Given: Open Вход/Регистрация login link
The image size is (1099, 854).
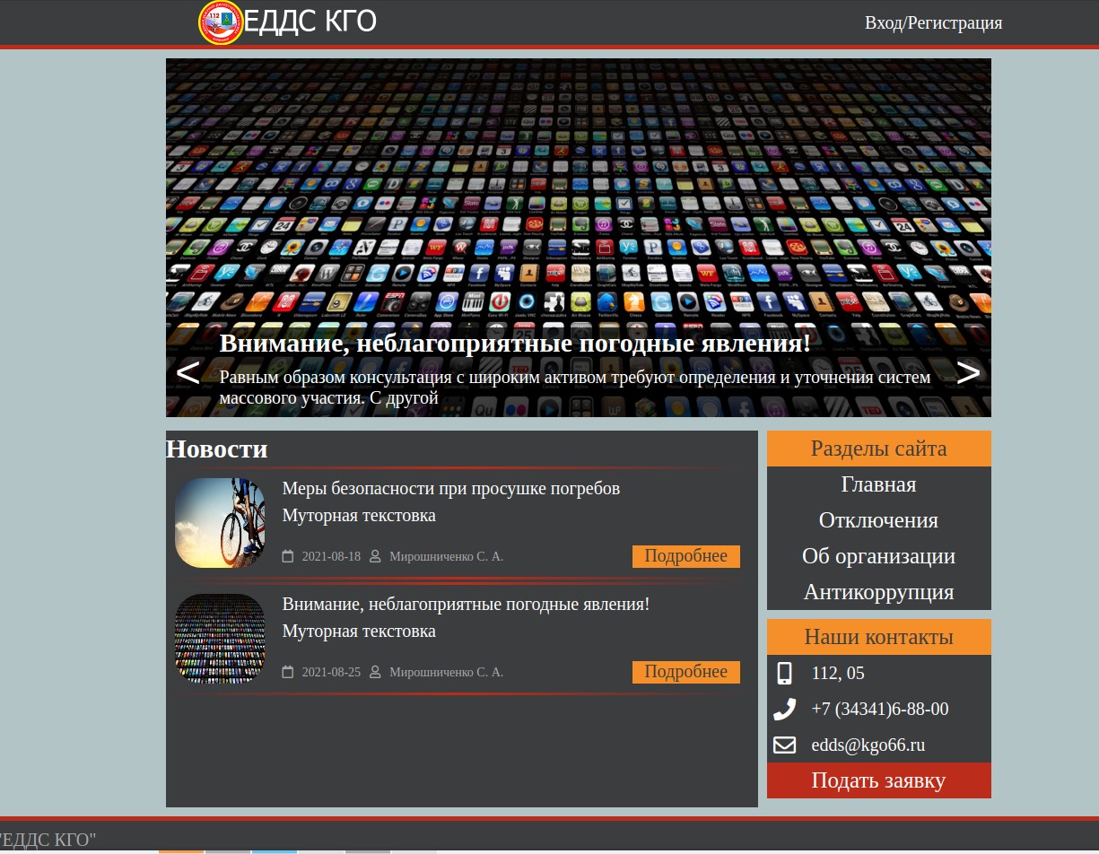Looking at the screenshot, I should (933, 22).
